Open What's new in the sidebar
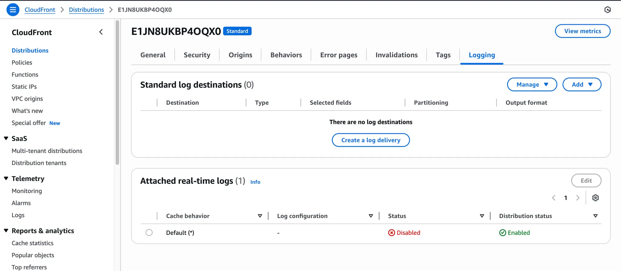 point(27,111)
